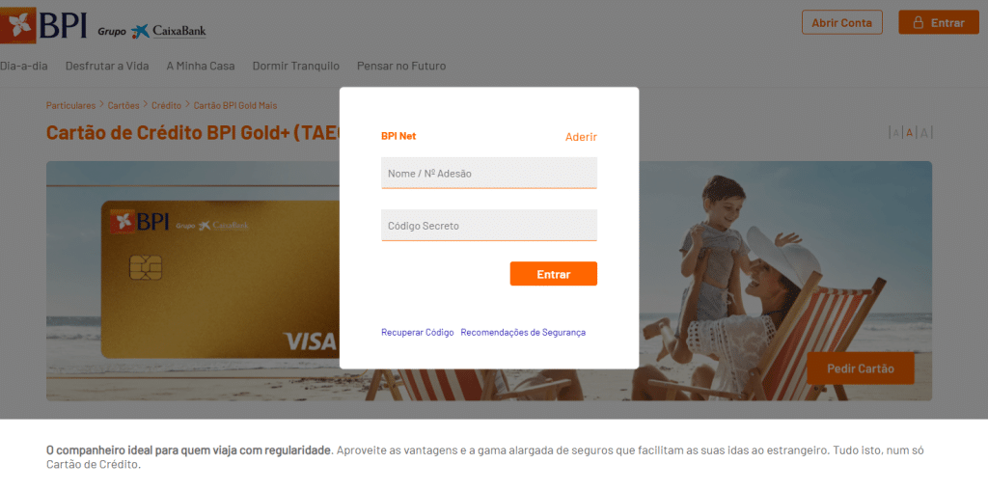This screenshot has width=988, height=491.
Task: Click the Aderir link in login box
Action: click(581, 137)
